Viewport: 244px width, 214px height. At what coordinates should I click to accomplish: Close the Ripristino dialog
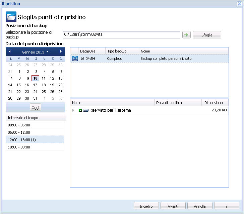tap(239, 4)
